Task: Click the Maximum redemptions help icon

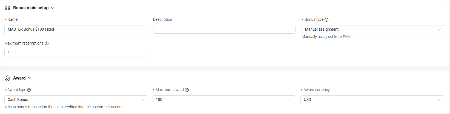Action: pos(47,43)
